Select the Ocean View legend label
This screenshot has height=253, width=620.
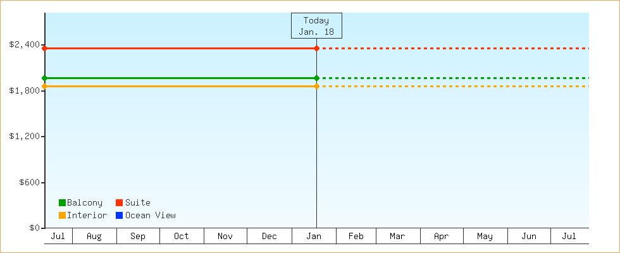pos(150,216)
